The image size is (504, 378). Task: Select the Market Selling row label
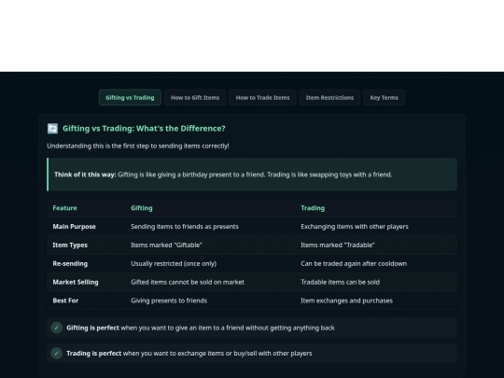click(76, 282)
